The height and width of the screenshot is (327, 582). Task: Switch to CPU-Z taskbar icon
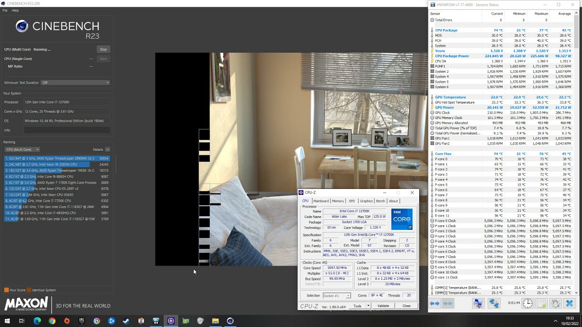point(171,321)
